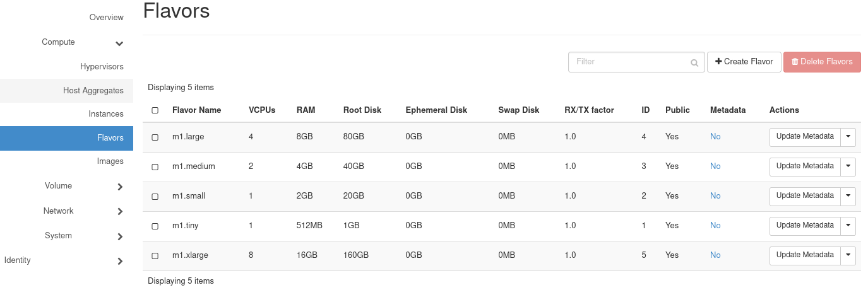This screenshot has height=290, width=868.
Task: Go to Instances in the sidebar
Action: click(x=106, y=114)
